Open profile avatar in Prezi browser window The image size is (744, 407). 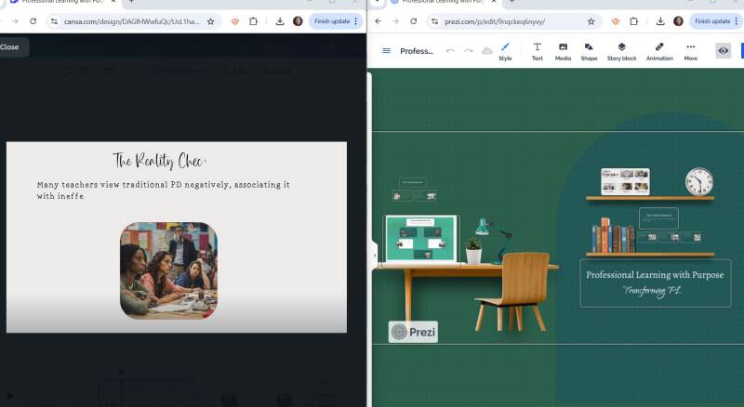click(678, 21)
